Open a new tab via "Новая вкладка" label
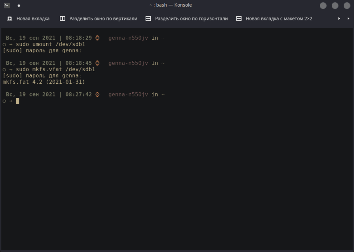 [x=33, y=19]
